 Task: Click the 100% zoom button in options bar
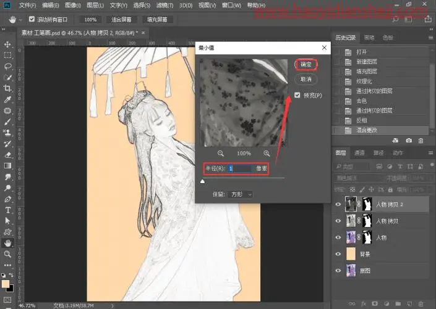coord(90,19)
